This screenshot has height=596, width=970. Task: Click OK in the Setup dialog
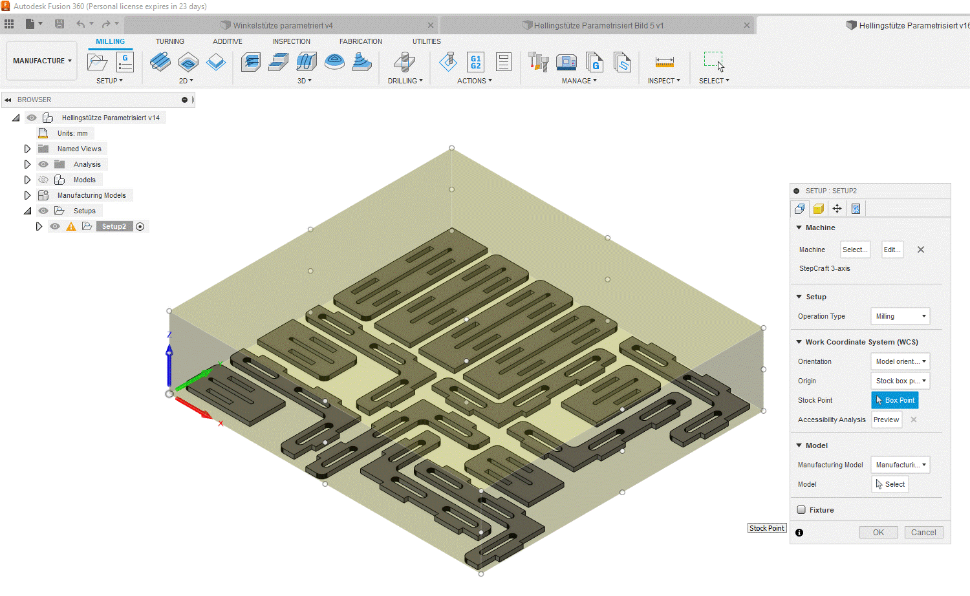click(x=878, y=533)
